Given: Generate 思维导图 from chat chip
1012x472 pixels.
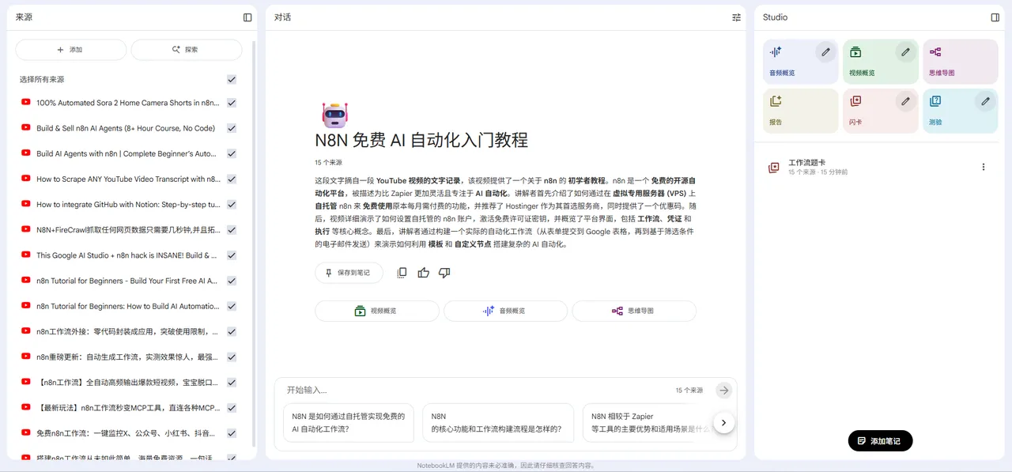Looking at the screenshot, I should tap(634, 312).
